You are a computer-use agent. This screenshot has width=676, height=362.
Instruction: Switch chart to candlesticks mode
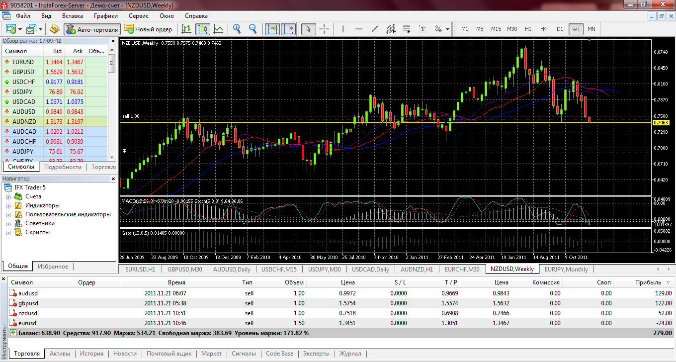click(x=202, y=29)
